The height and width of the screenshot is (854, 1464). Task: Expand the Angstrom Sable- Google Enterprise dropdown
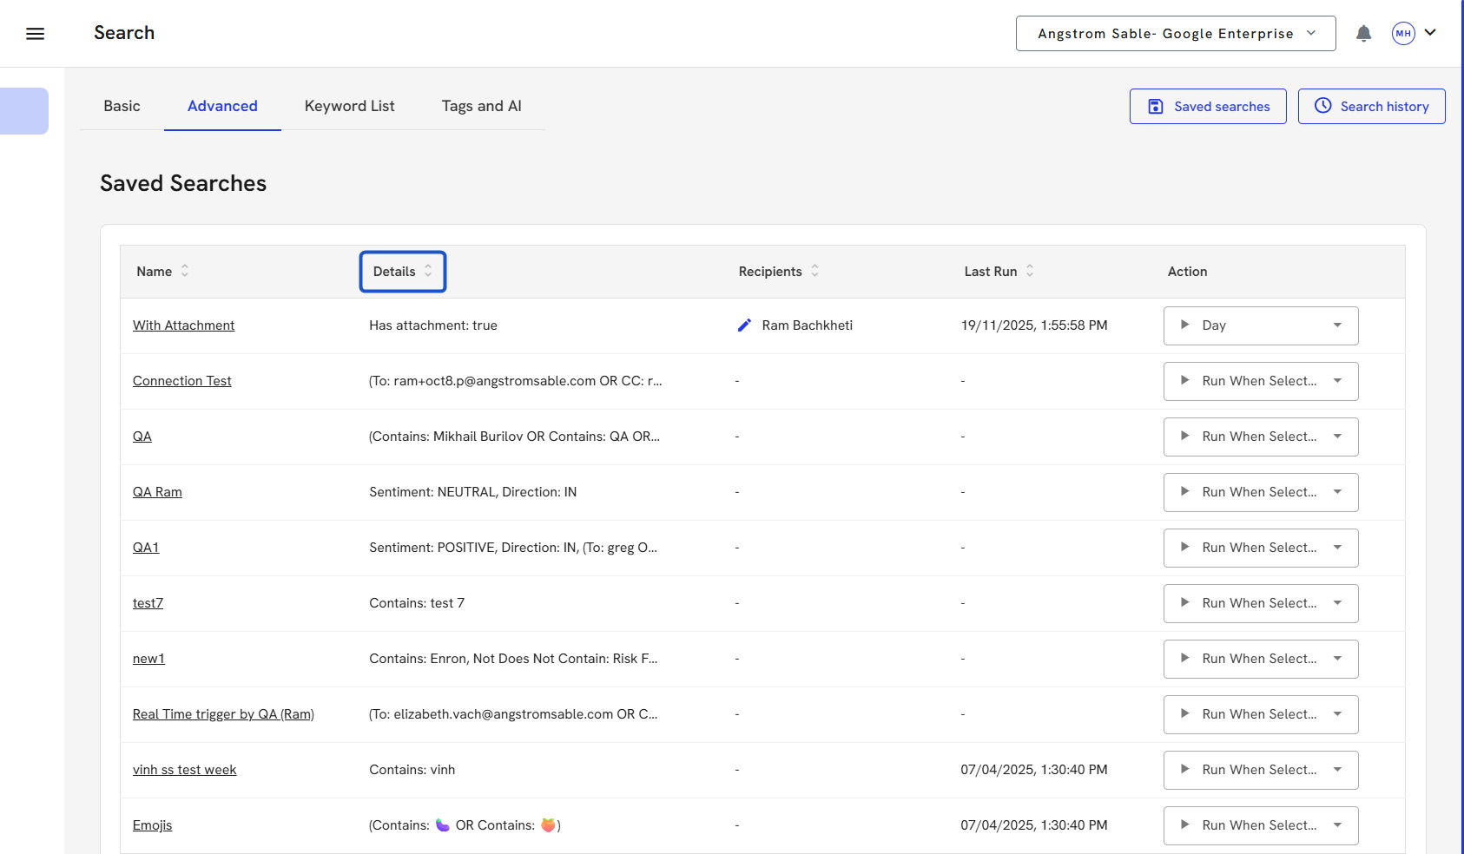pos(1175,34)
